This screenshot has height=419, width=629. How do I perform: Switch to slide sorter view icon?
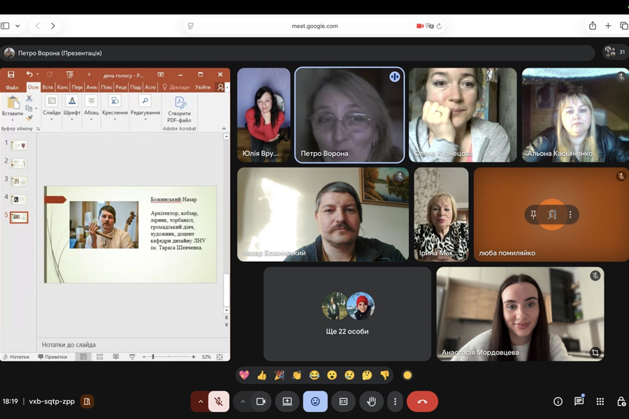(99, 357)
